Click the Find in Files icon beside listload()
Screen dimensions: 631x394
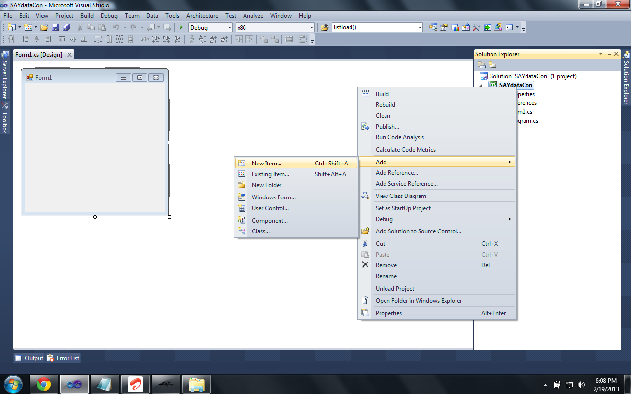point(324,28)
